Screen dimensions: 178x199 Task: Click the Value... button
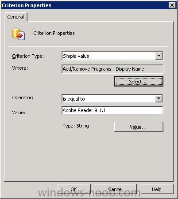[139, 127]
